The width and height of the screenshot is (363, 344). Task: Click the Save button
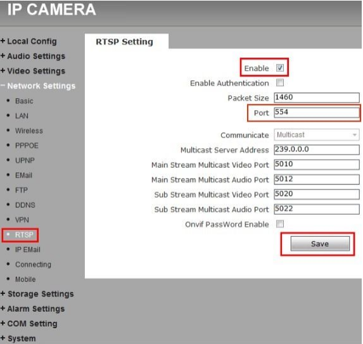(320, 243)
